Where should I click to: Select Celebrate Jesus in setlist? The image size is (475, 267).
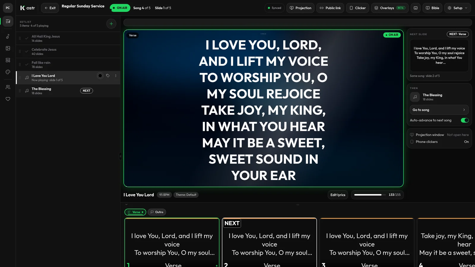68,52
